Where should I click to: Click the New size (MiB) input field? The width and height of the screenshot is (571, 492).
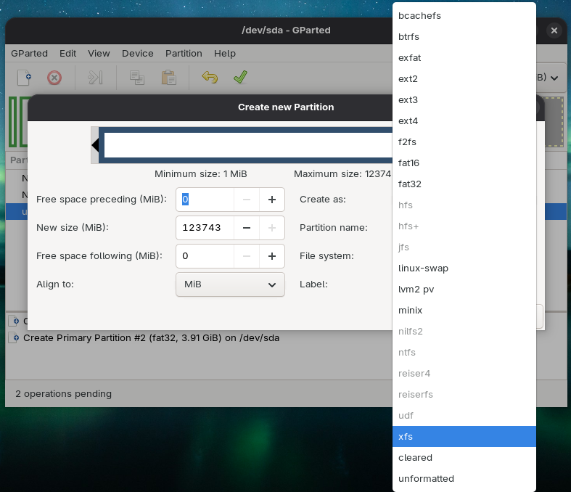pyautogui.click(x=205, y=227)
